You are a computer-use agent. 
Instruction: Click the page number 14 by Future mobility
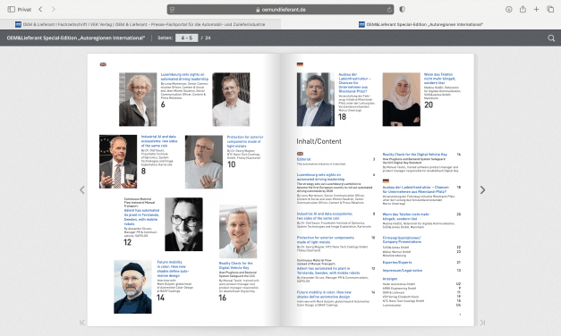[x=160, y=298]
